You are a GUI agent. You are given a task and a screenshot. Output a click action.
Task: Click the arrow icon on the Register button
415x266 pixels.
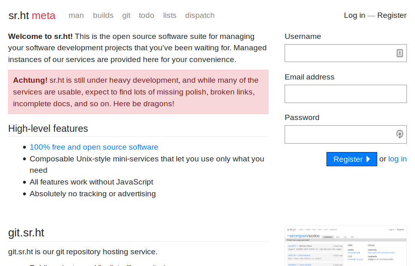click(x=368, y=159)
